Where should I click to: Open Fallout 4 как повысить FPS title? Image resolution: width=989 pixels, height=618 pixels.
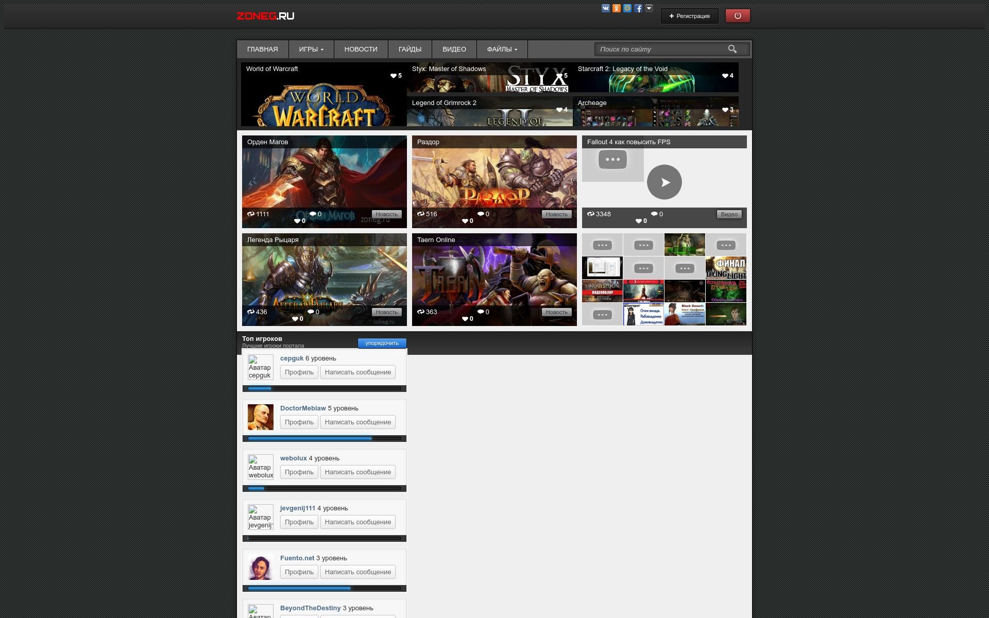tap(629, 142)
